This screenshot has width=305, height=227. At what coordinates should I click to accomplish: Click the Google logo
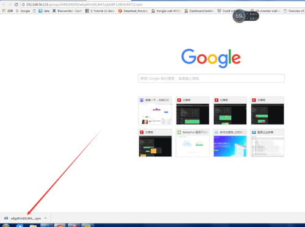pyautogui.click(x=211, y=58)
